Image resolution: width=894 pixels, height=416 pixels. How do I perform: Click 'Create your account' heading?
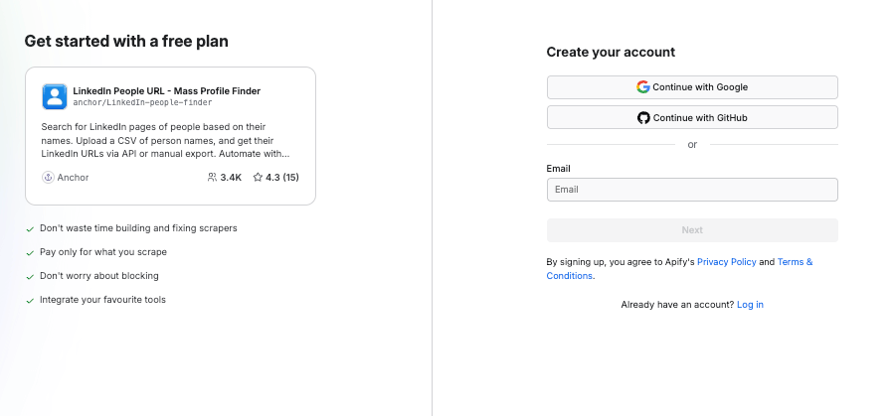click(611, 52)
